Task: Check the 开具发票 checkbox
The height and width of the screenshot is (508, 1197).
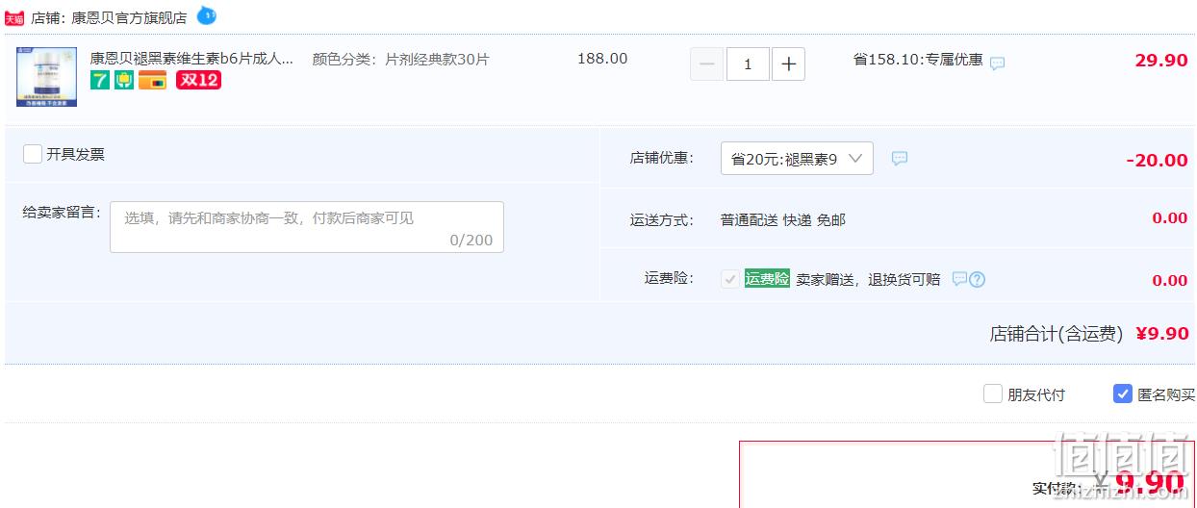Action: pyautogui.click(x=33, y=154)
